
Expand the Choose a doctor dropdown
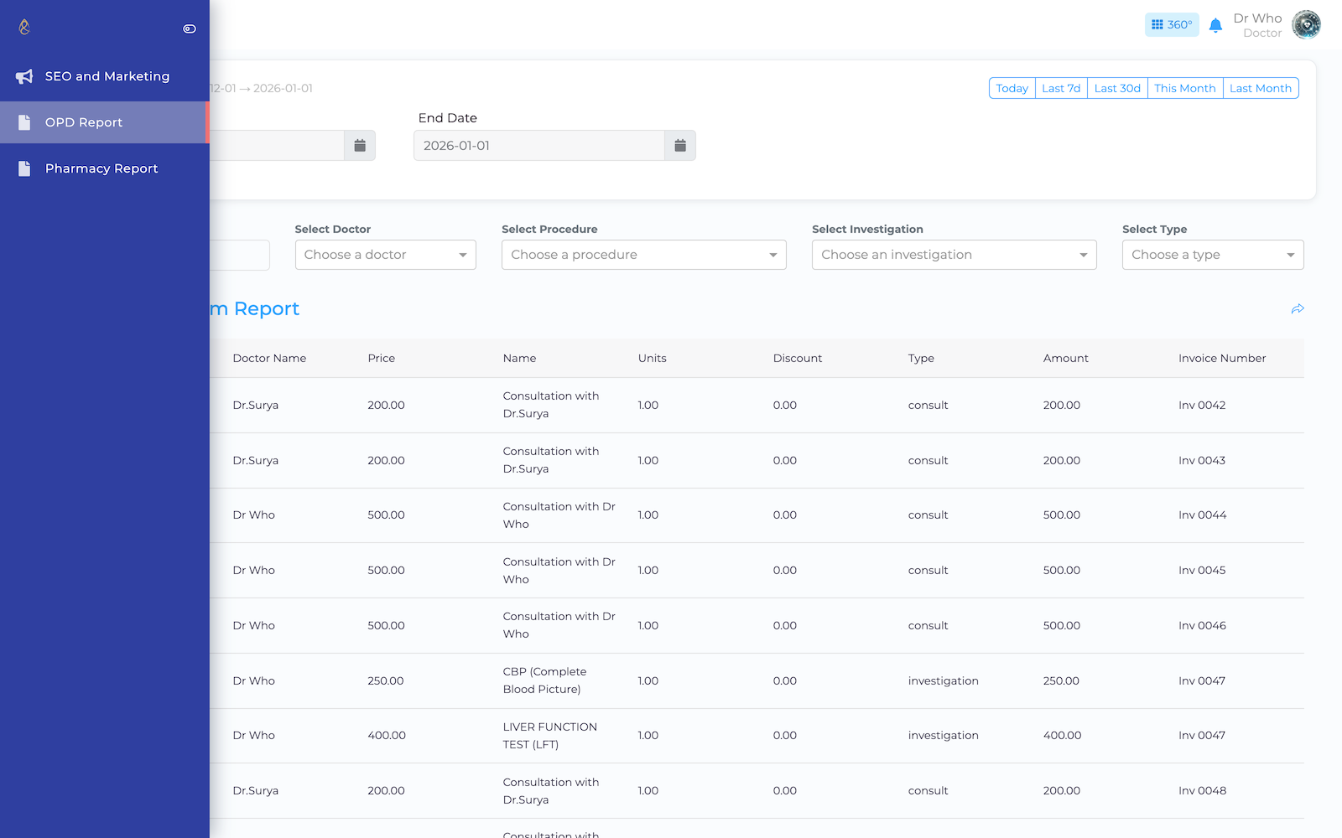pyautogui.click(x=385, y=255)
